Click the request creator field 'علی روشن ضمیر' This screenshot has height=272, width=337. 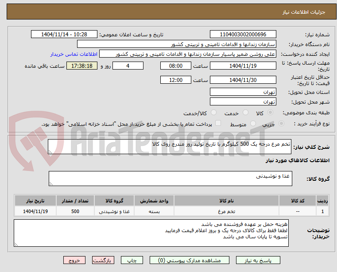pos(188,54)
